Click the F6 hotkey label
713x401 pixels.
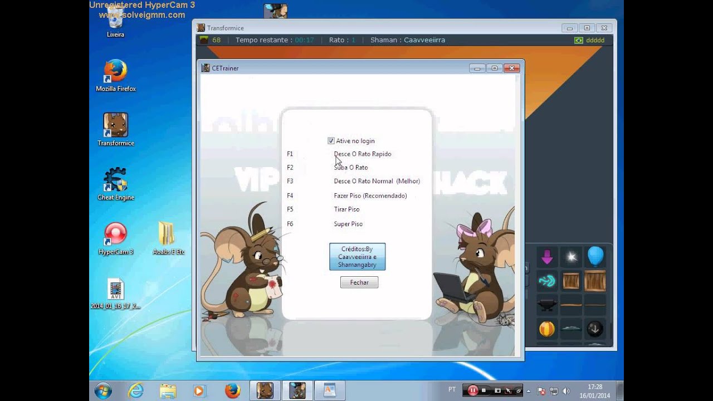(290, 224)
